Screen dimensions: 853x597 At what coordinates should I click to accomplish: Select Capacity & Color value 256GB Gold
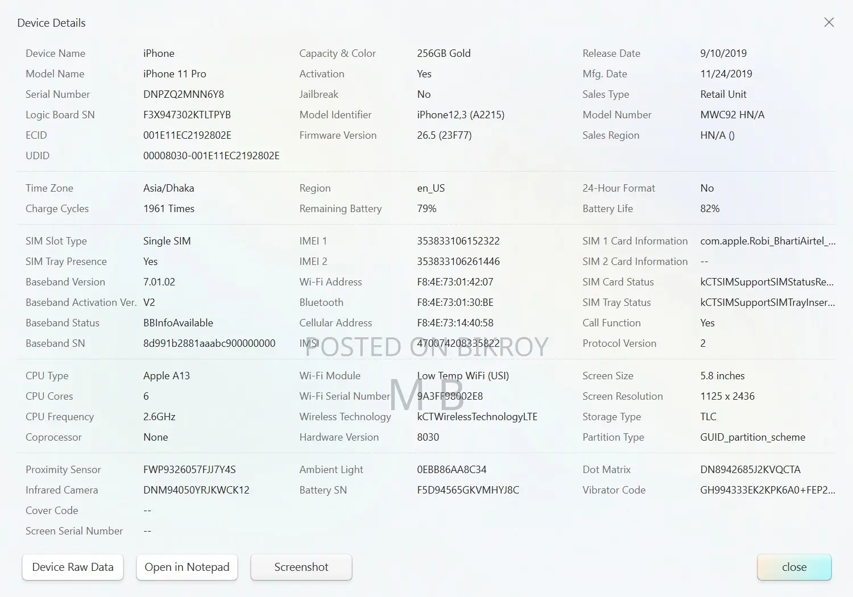(444, 53)
